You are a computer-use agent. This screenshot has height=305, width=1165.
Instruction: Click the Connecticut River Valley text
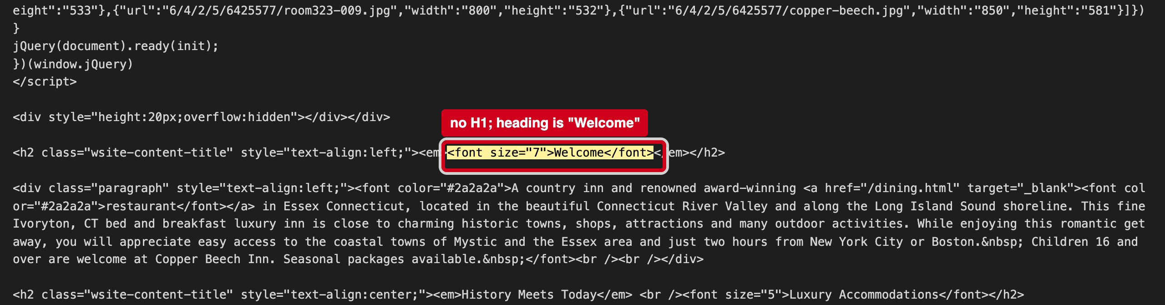click(x=682, y=206)
